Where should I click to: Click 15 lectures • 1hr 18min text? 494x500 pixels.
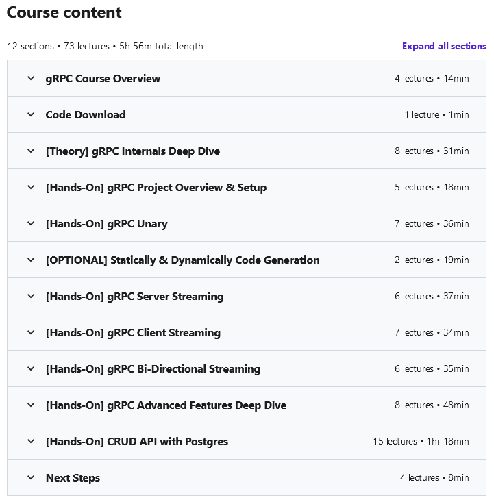pyautogui.click(x=421, y=442)
